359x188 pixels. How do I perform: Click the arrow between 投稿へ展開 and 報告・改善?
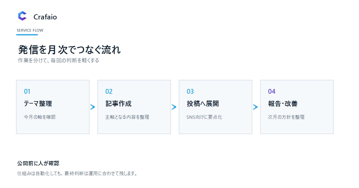[x=255, y=107]
